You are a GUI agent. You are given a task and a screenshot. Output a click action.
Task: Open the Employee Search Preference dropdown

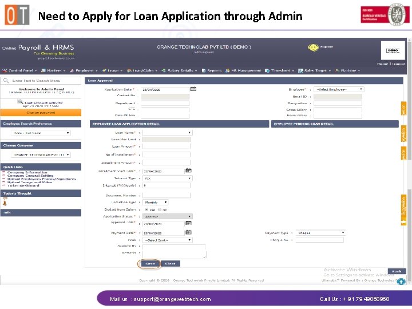tap(41, 133)
